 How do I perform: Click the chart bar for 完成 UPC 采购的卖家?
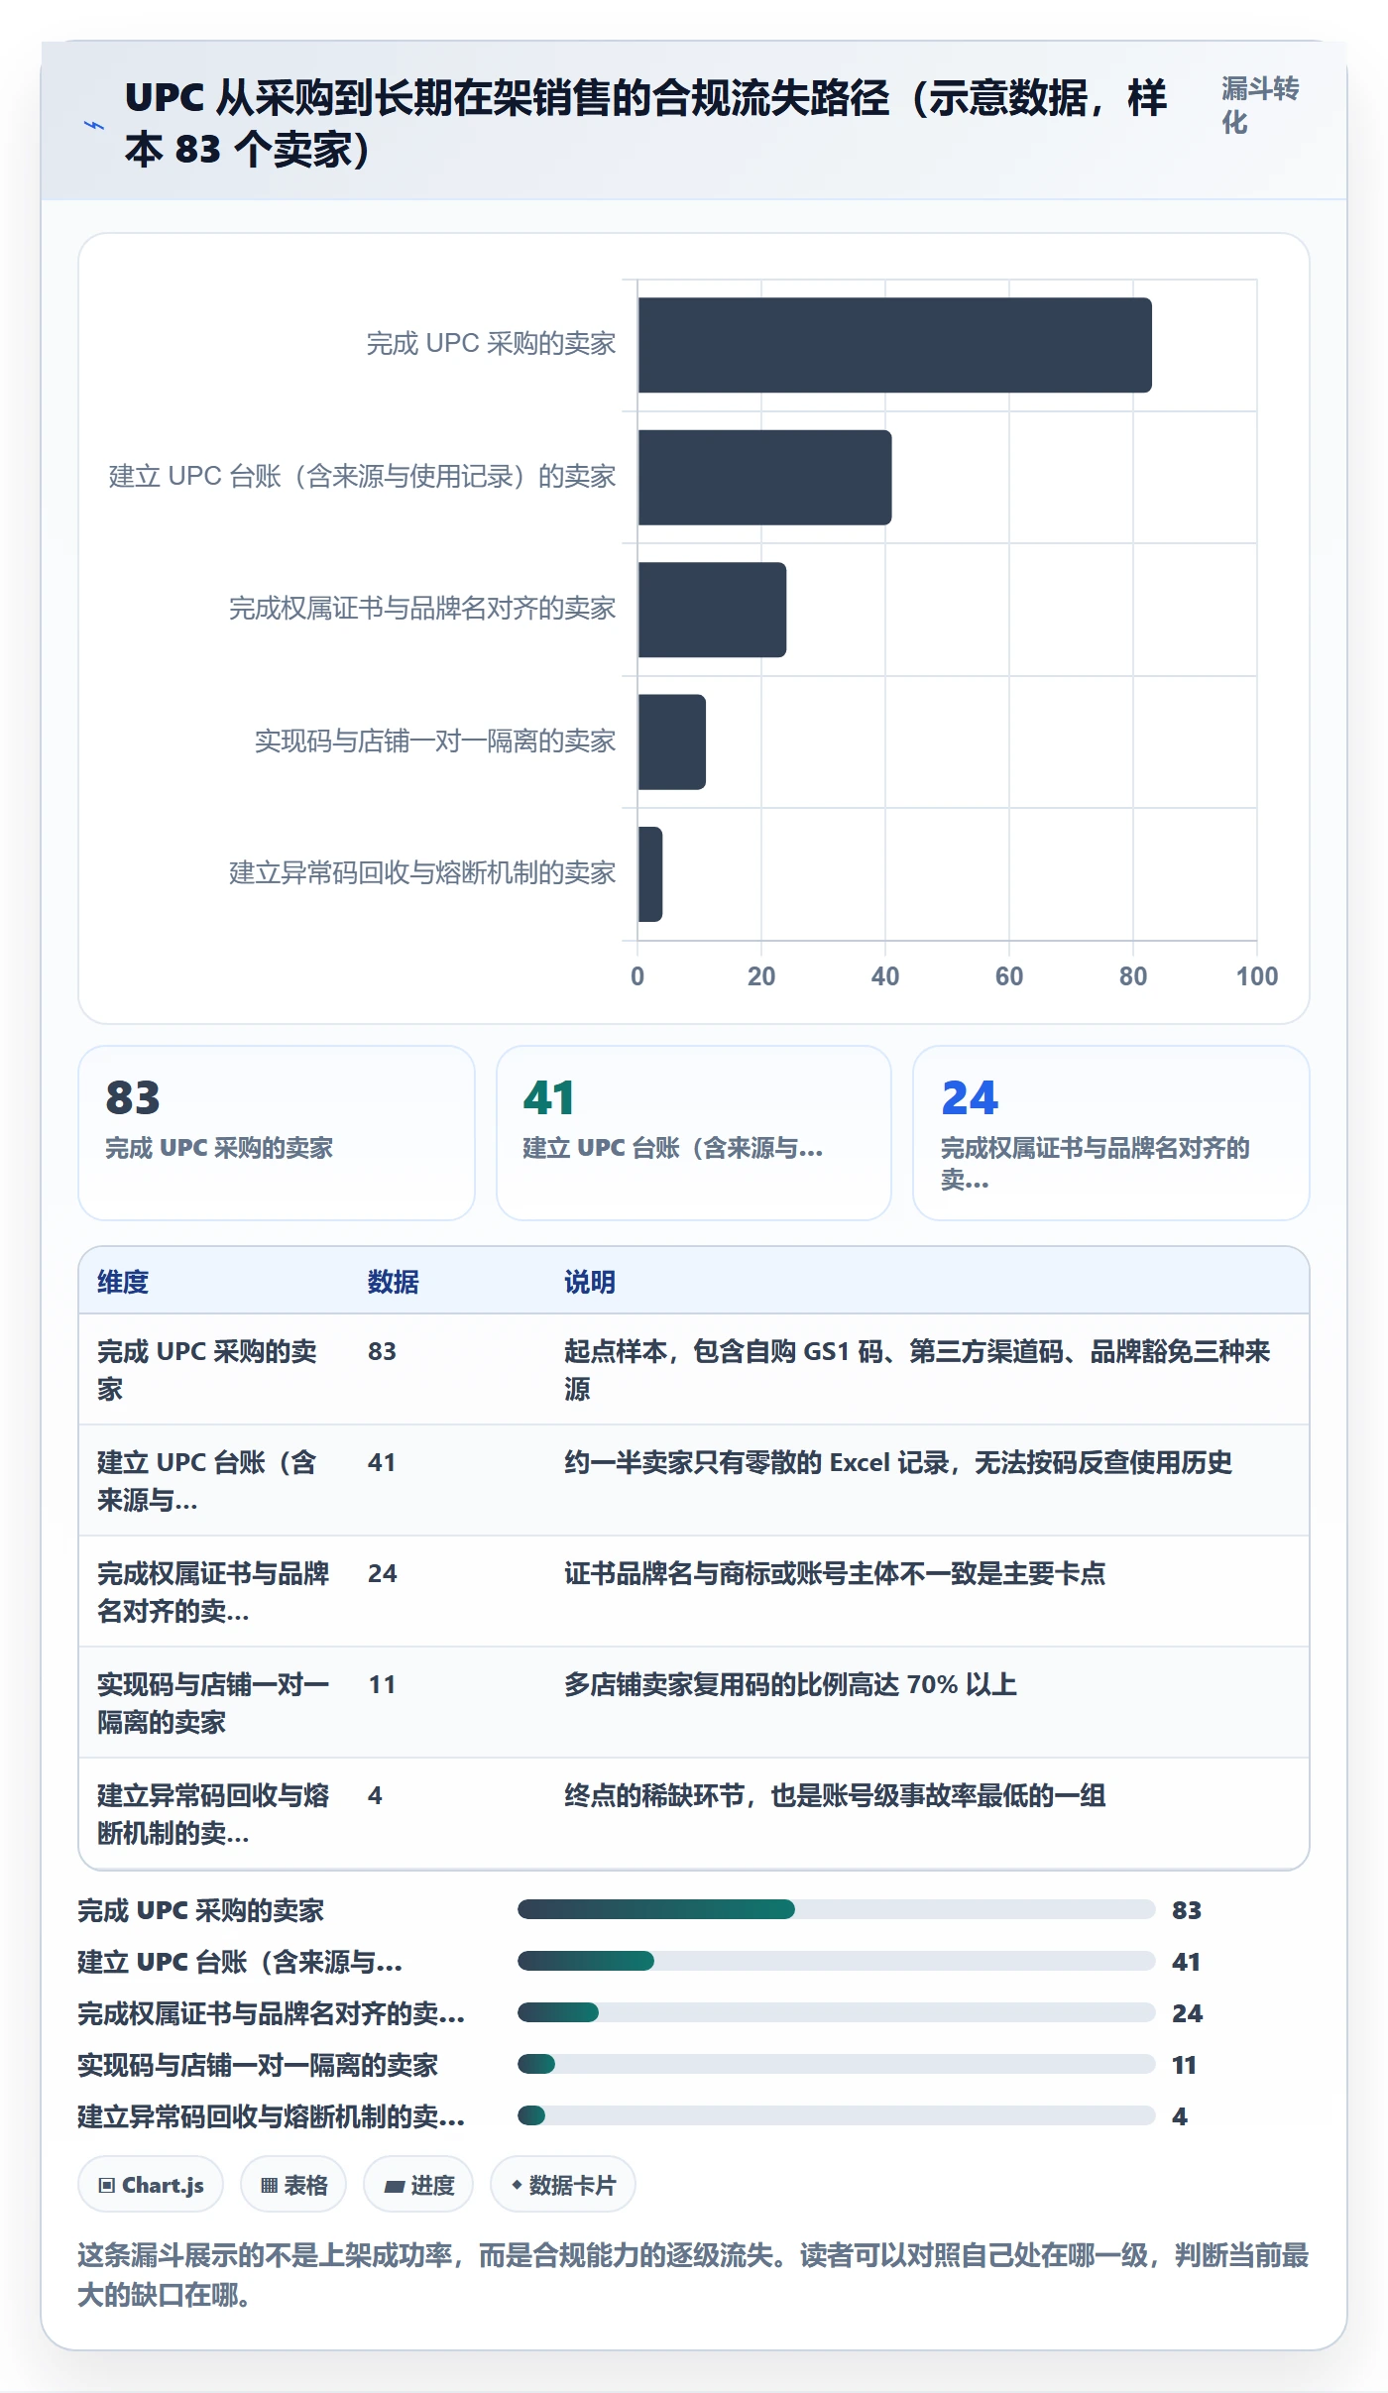[895, 345]
